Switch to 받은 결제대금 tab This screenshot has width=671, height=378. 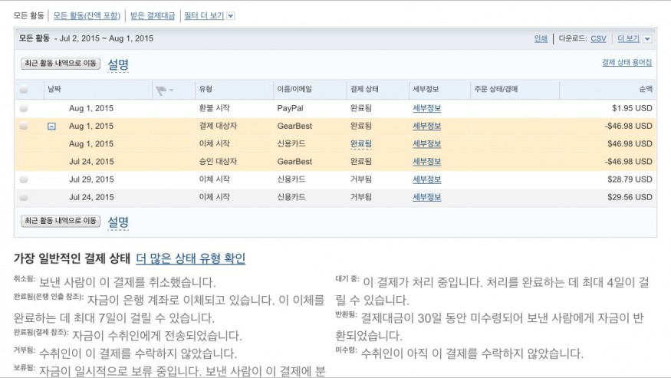[x=153, y=15]
